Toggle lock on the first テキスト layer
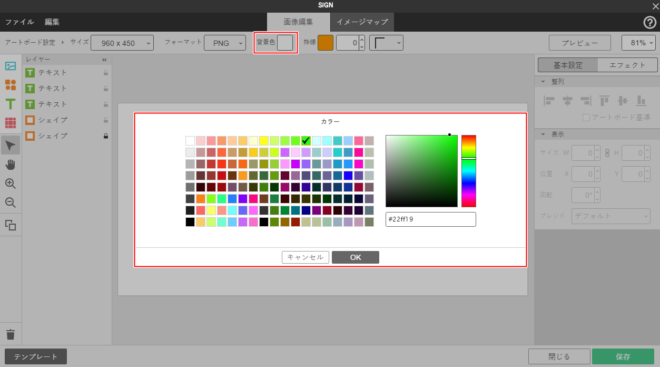 tap(106, 73)
